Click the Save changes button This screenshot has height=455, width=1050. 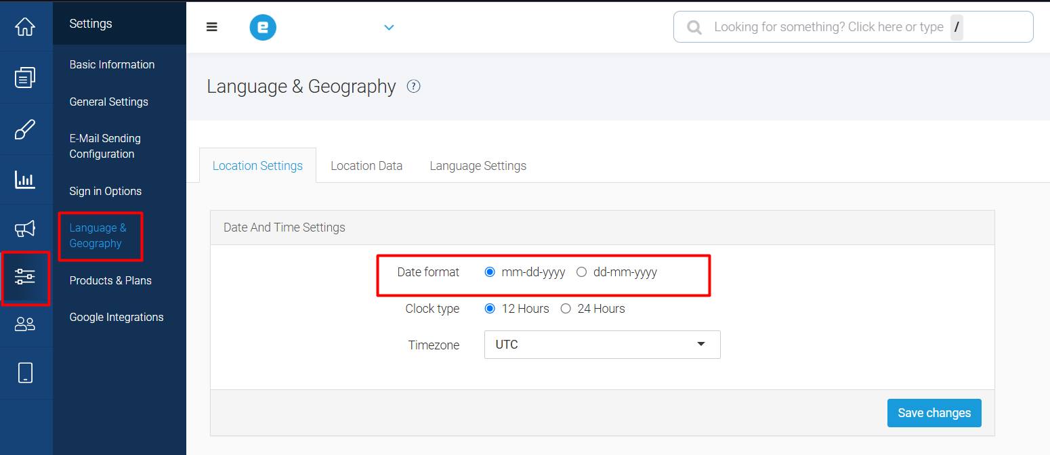point(933,413)
